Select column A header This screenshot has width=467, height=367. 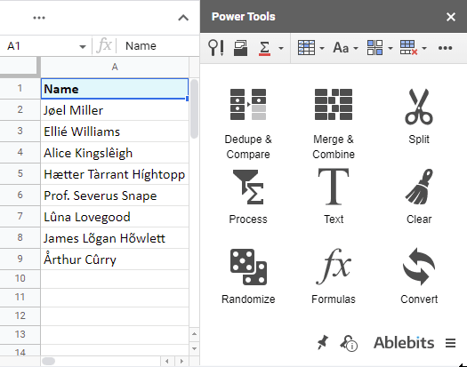[115, 68]
